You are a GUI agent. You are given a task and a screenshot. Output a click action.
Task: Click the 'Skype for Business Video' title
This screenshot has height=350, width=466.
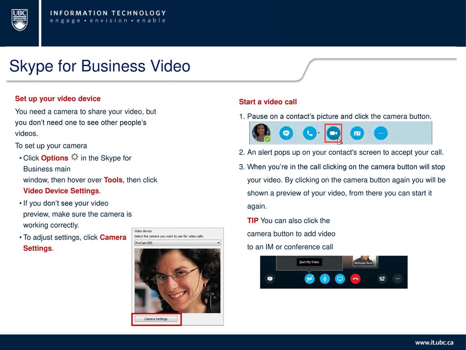pyautogui.click(x=100, y=66)
